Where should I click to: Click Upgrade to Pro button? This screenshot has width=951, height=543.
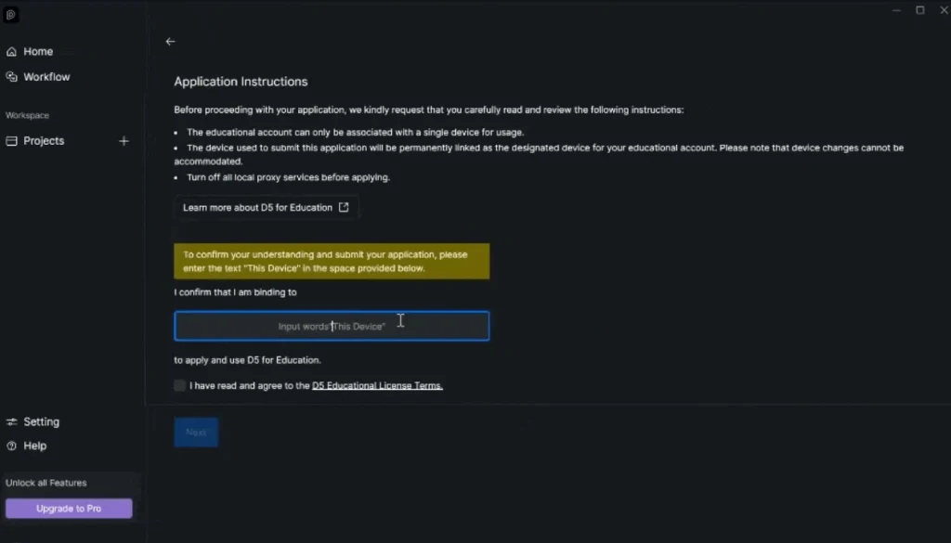(69, 509)
